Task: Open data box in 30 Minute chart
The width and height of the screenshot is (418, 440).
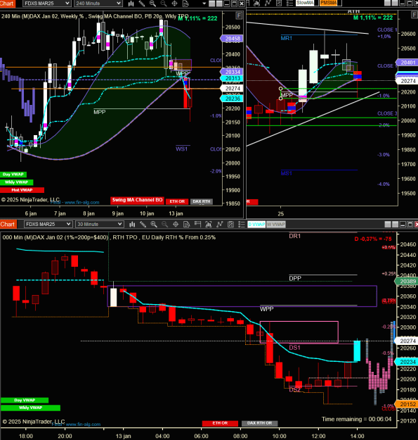Action: [x=186, y=224]
